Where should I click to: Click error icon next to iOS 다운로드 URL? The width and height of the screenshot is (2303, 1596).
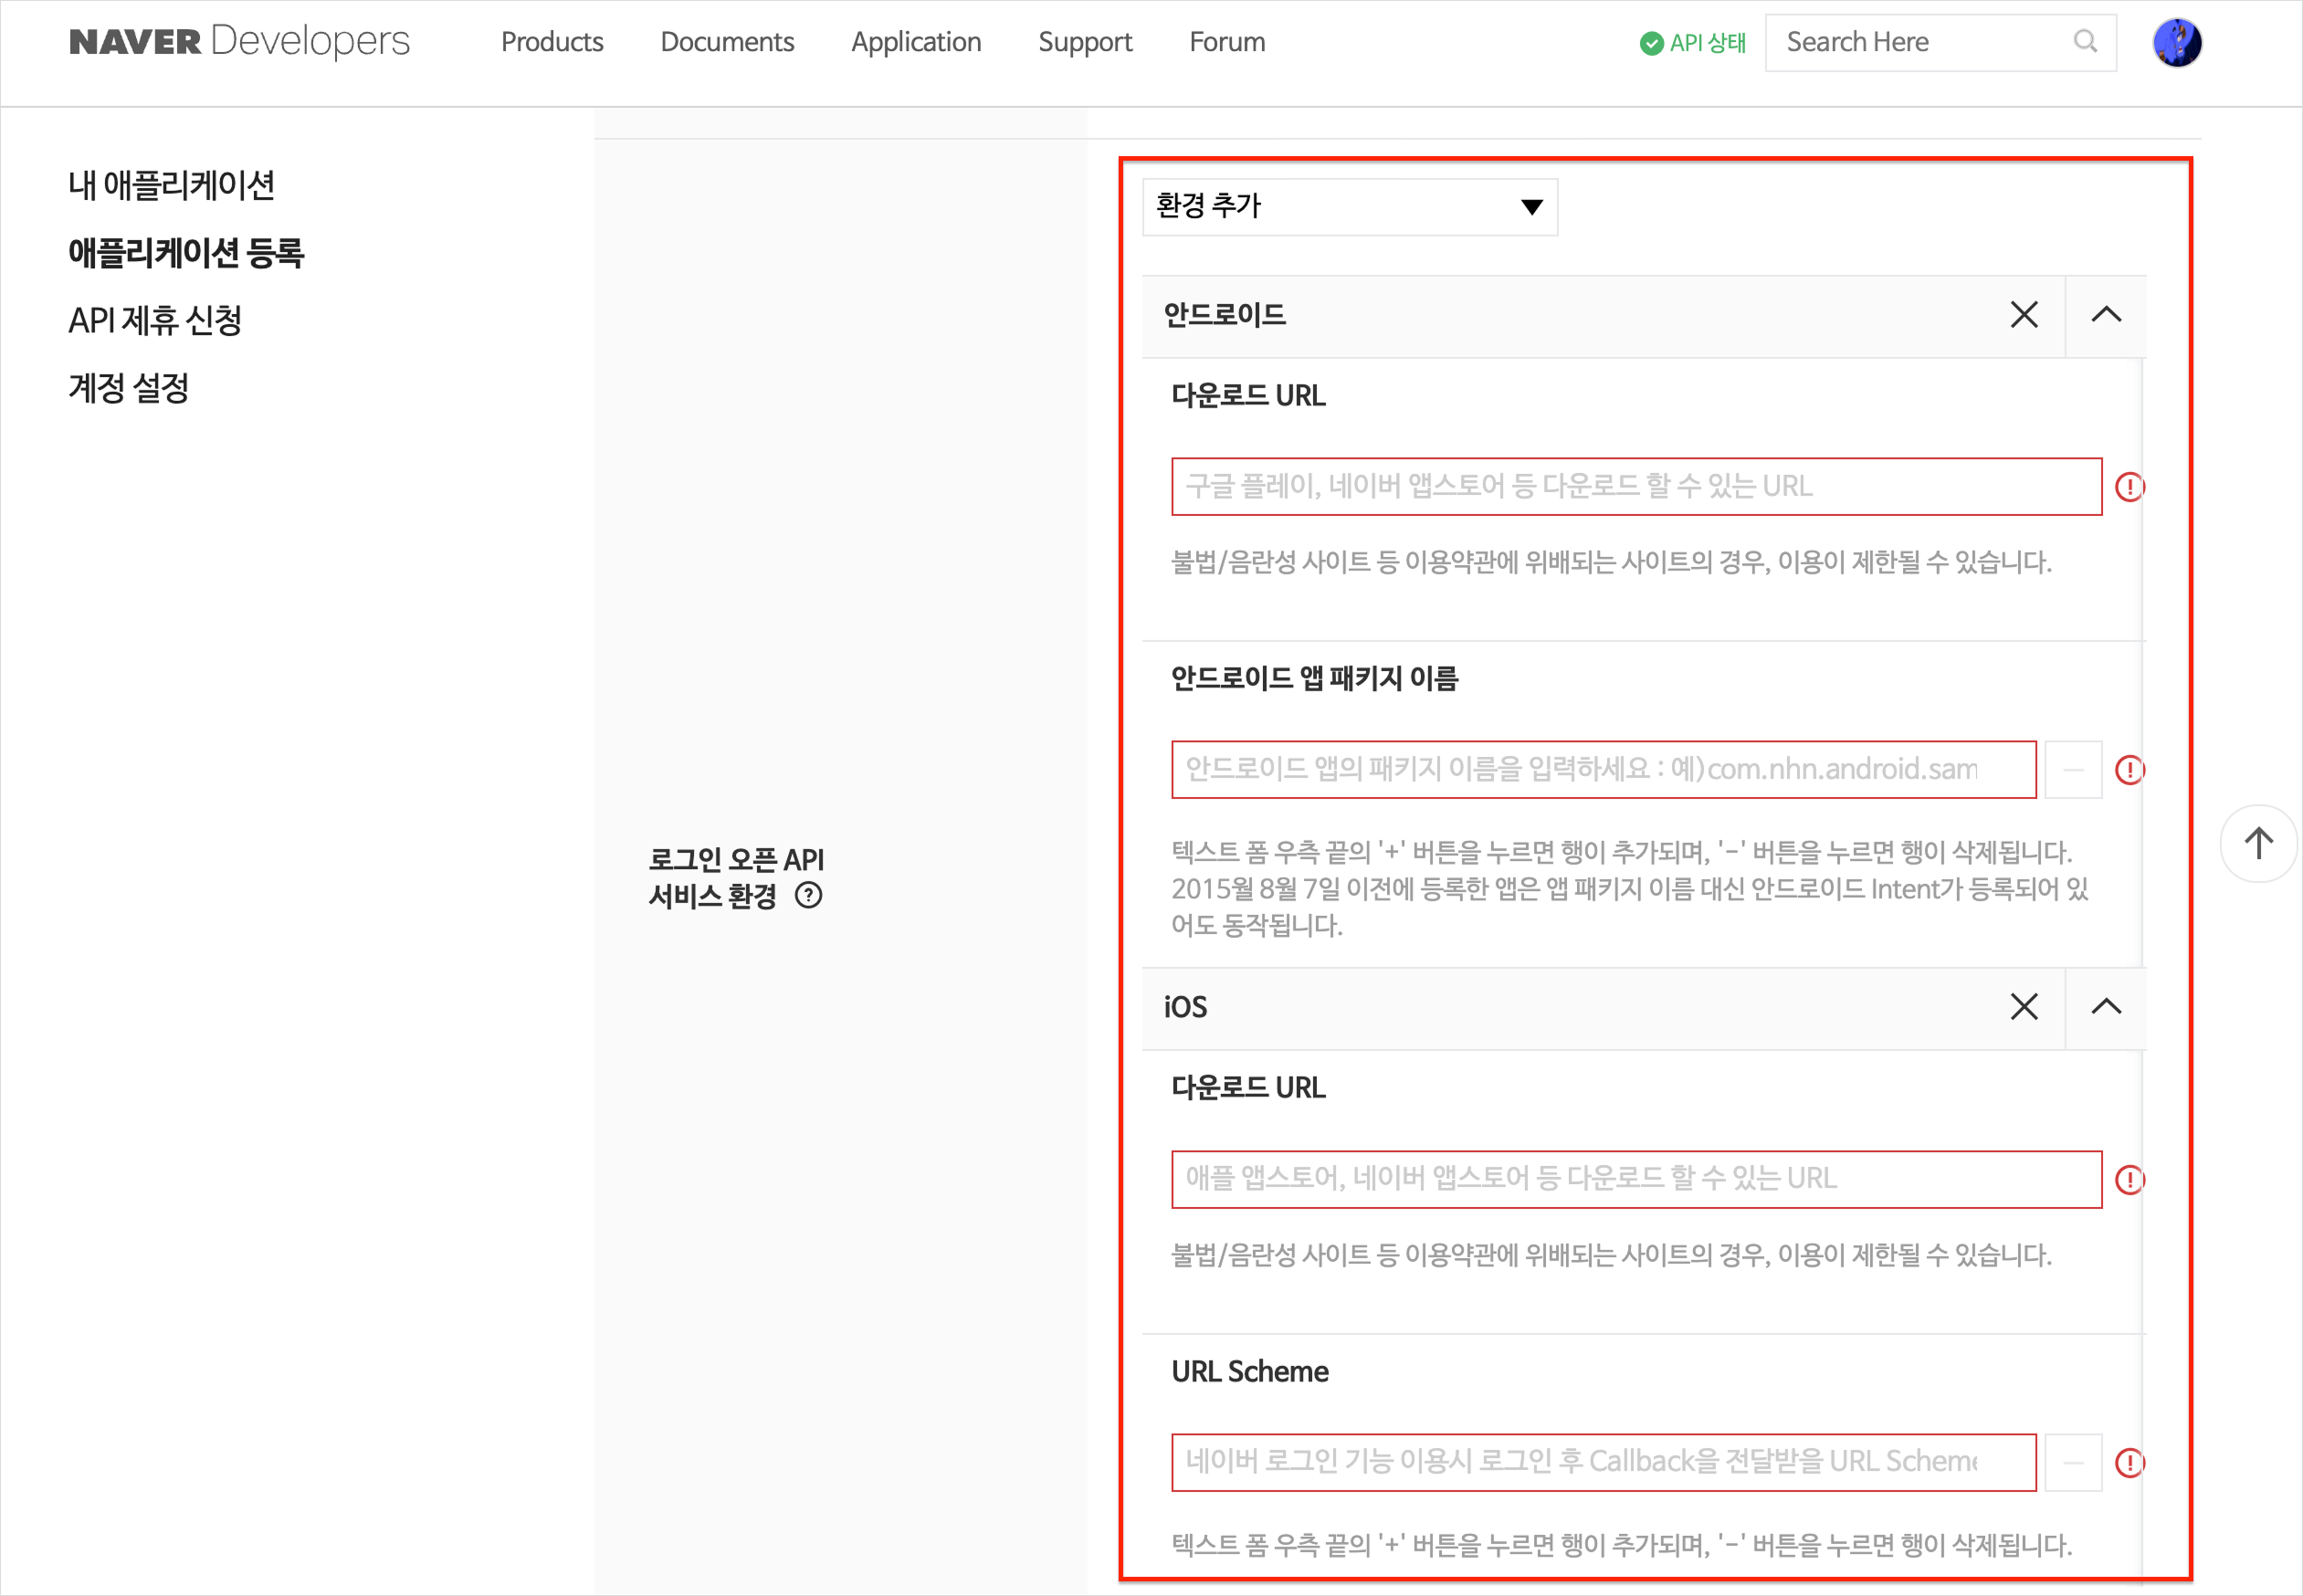2130,1180
